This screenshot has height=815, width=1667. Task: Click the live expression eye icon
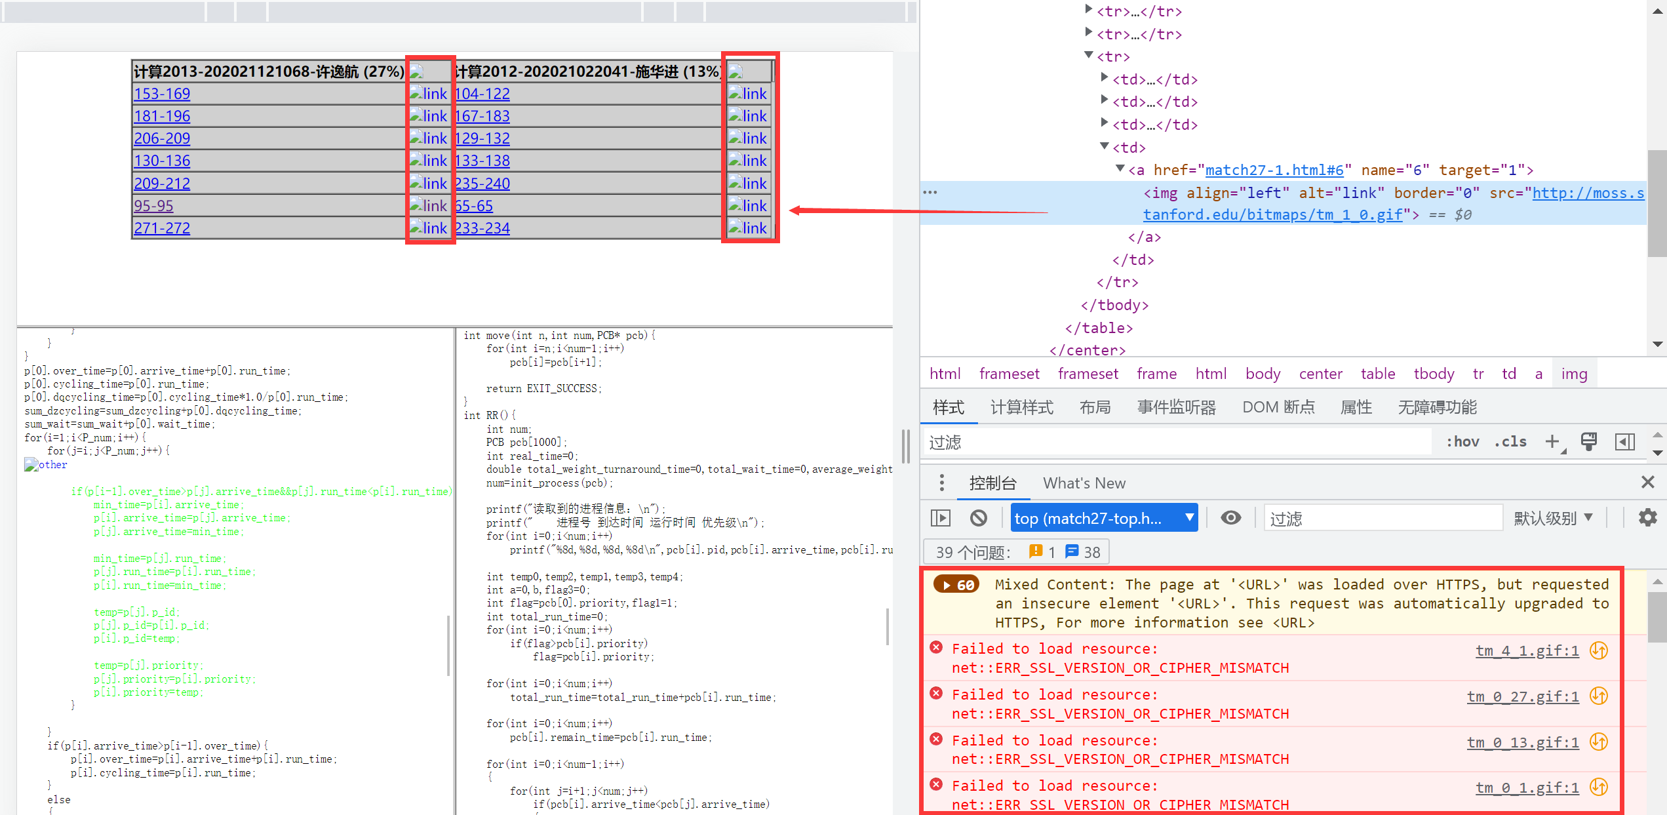tap(1230, 518)
